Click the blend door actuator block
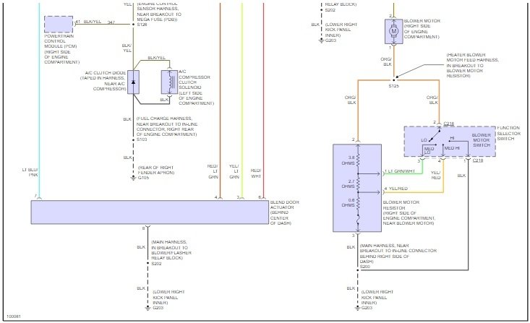 (x=150, y=212)
